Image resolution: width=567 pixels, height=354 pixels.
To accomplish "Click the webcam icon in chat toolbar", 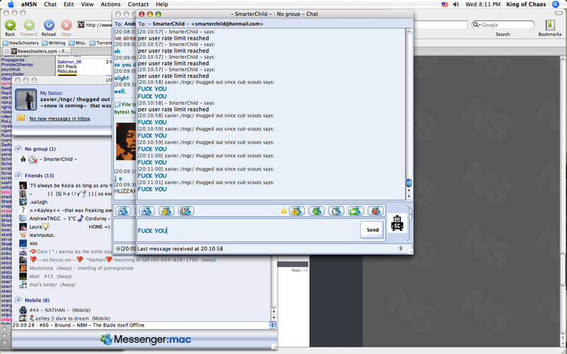I will click(356, 211).
